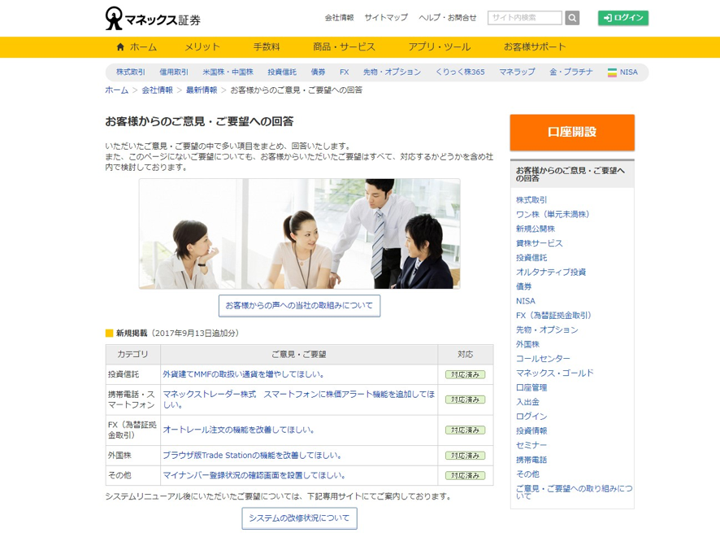Open the orange 口座開設 button
The height and width of the screenshot is (537, 720).
click(572, 133)
